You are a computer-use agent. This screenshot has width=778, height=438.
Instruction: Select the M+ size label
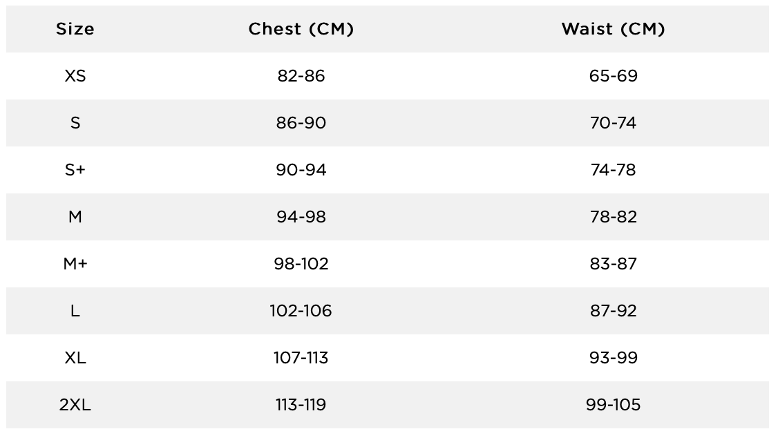coord(75,264)
